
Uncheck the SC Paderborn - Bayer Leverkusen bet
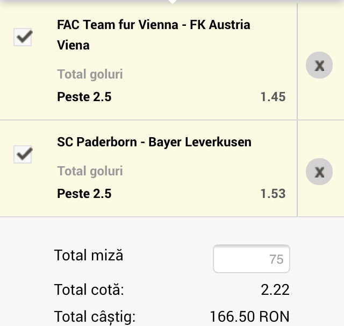click(23, 154)
